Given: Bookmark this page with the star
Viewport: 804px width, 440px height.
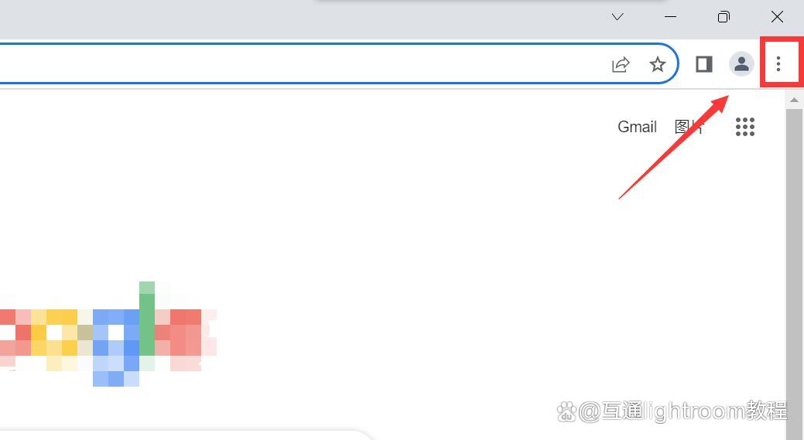Looking at the screenshot, I should [x=657, y=64].
